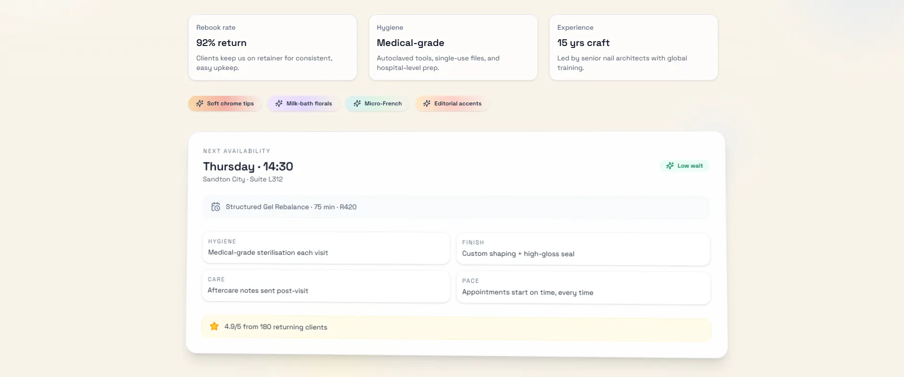Click the Medical-grade heading

click(410, 43)
